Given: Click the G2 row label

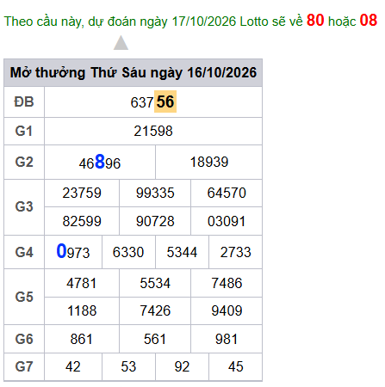Looking at the screenshot, I should (x=24, y=162).
